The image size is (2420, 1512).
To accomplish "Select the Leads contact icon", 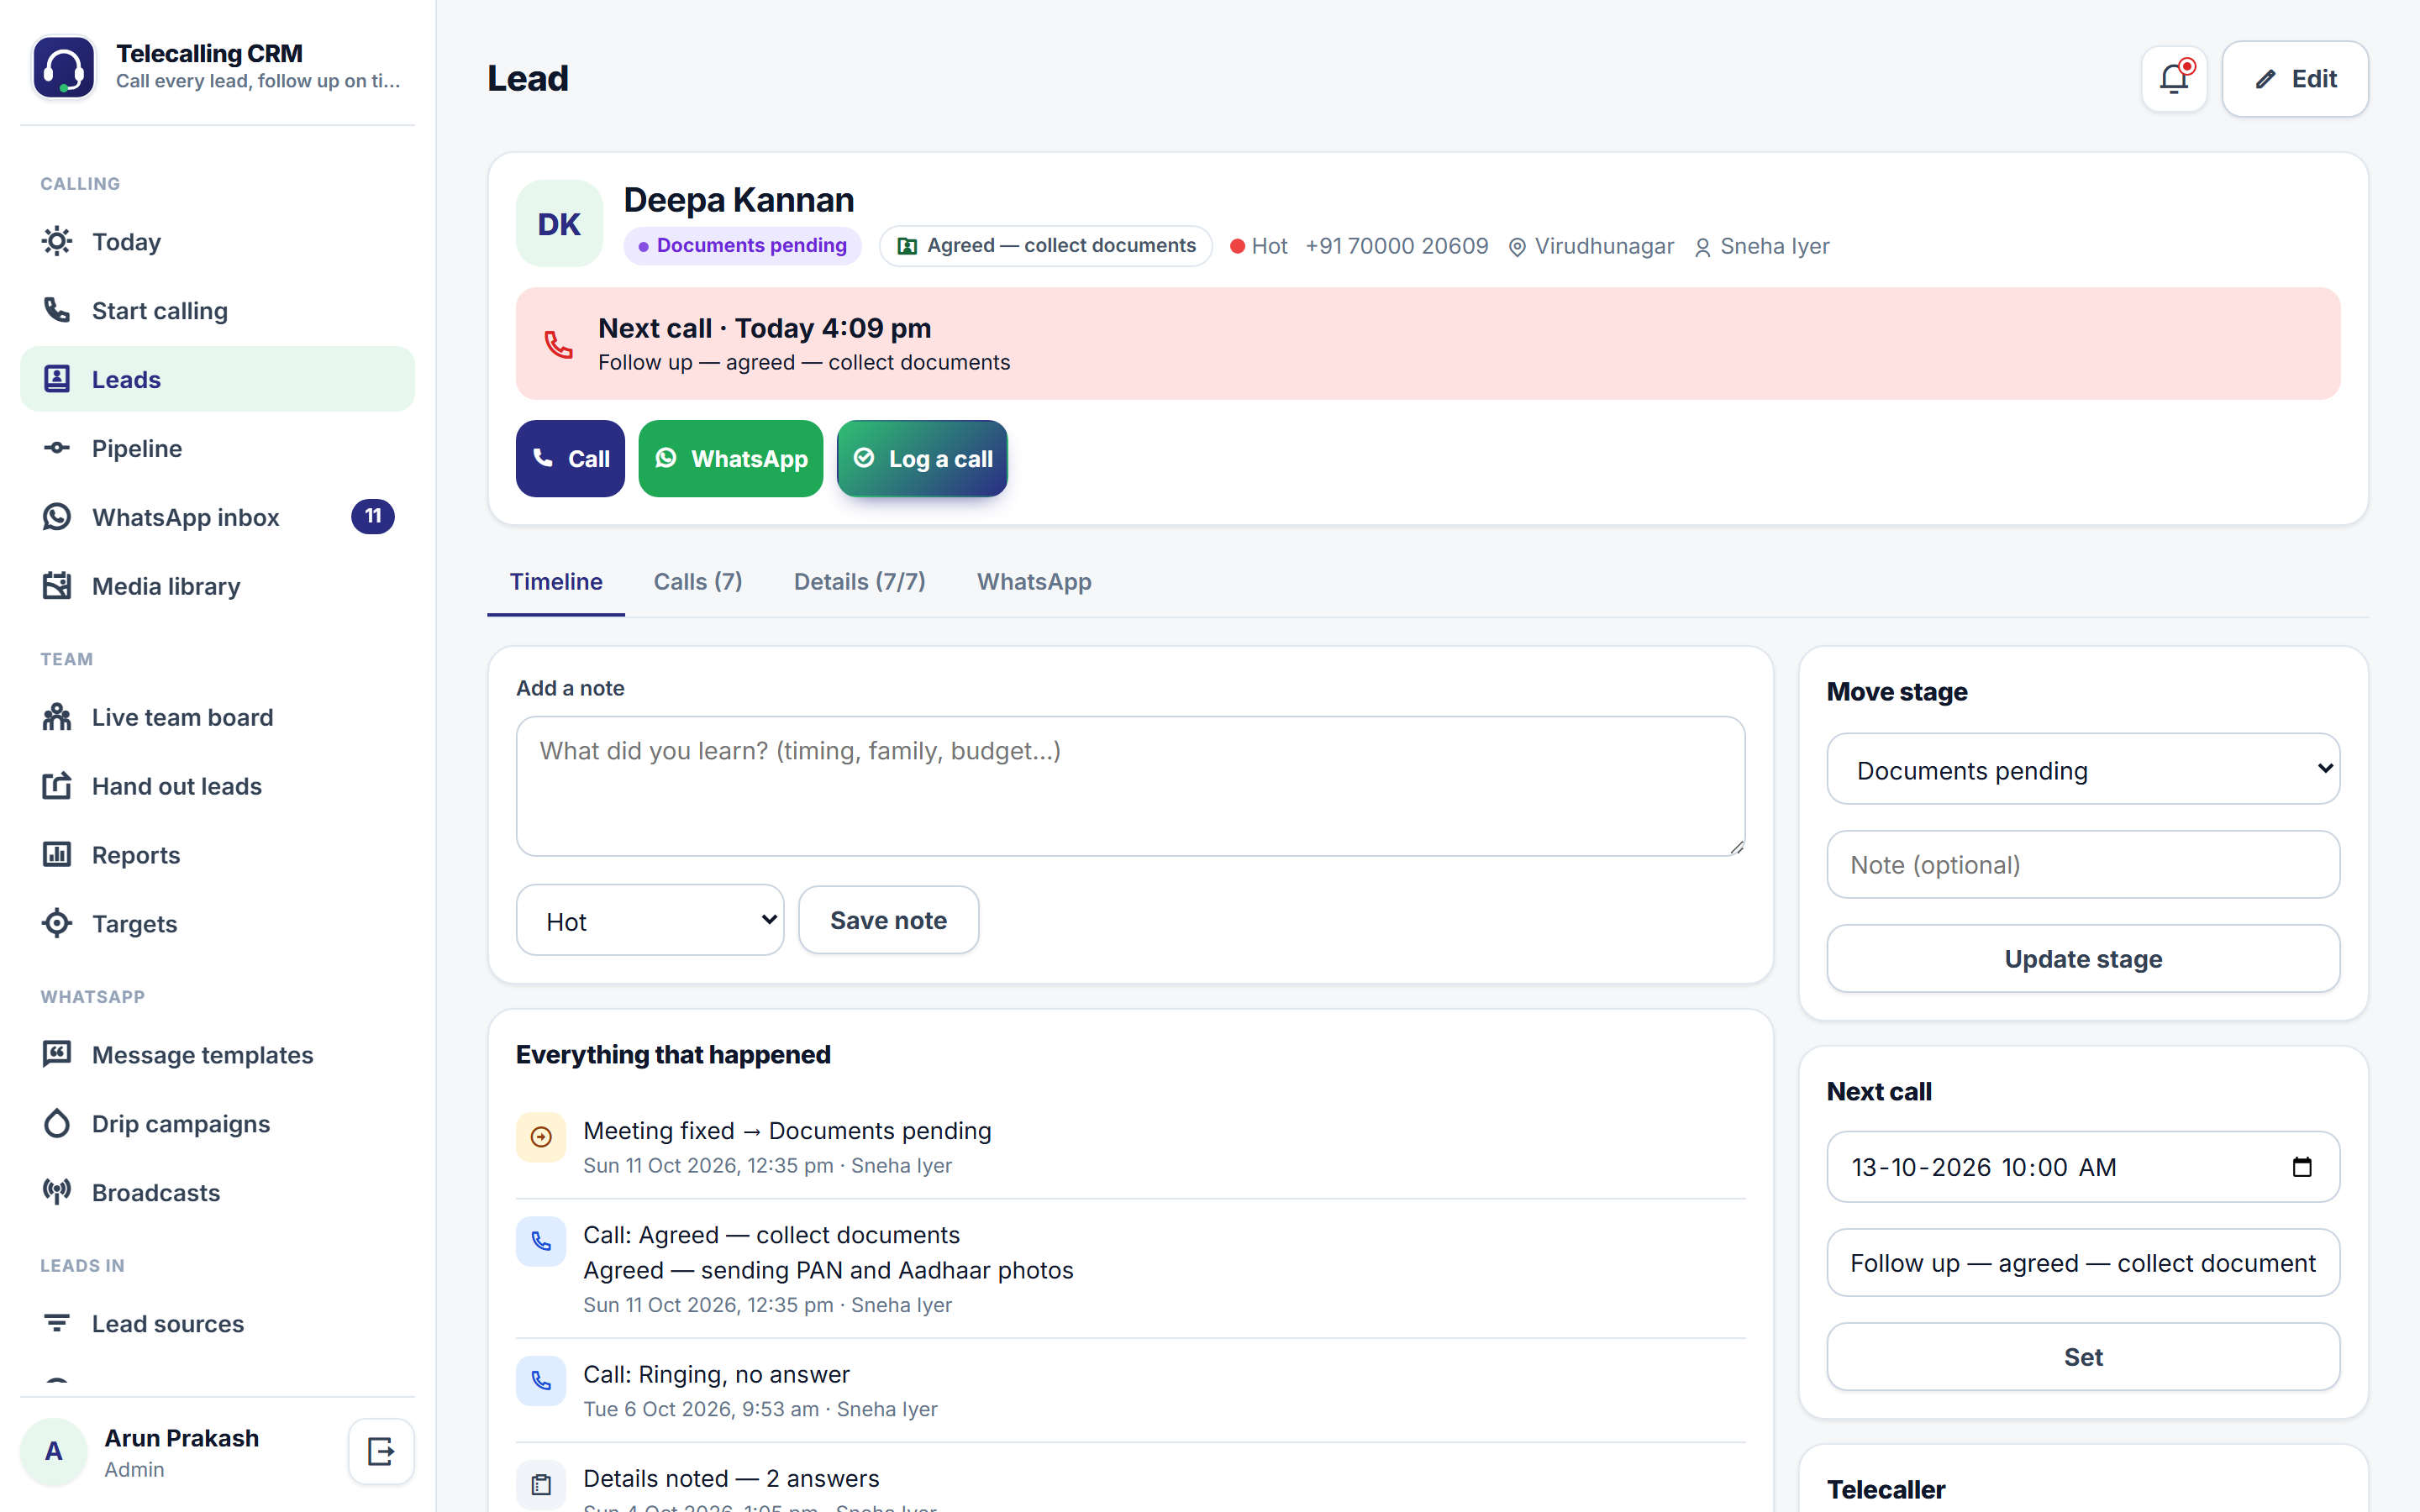I will (57, 379).
